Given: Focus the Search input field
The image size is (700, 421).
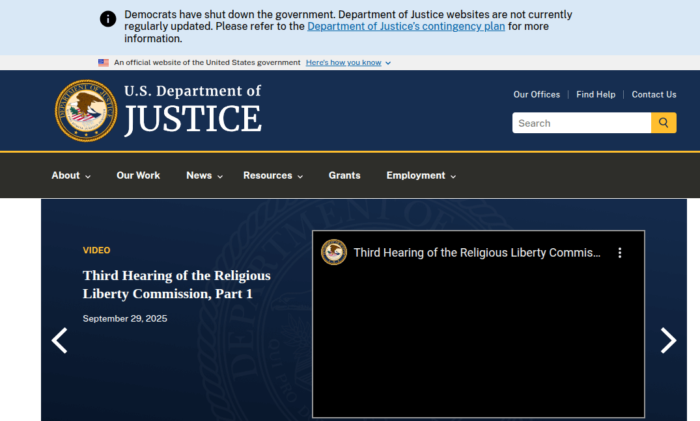Looking at the screenshot, I should (x=581, y=123).
